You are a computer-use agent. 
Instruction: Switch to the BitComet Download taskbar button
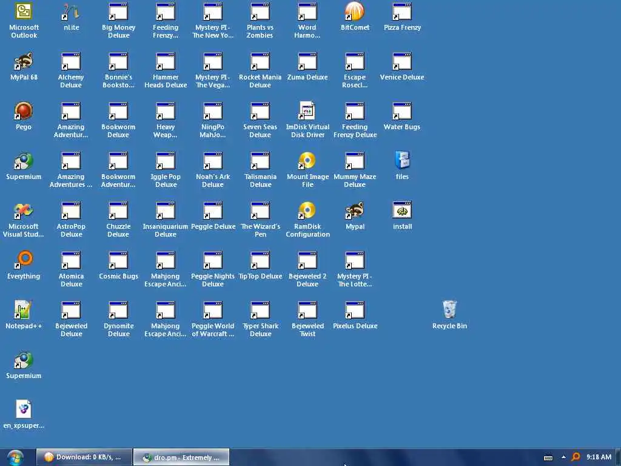tap(84, 458)
